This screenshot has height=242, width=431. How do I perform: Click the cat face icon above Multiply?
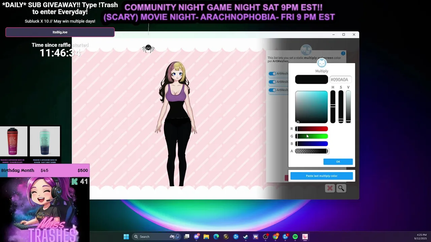pos(322,63)
